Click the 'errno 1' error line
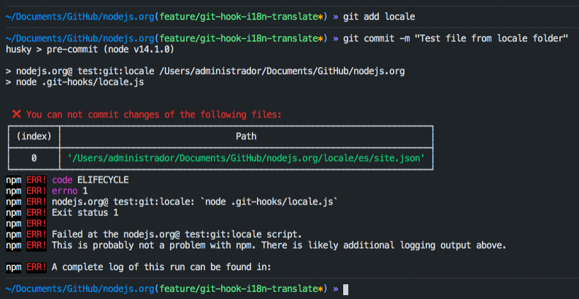The height and width of the screenshot is (299, 579). pyautogui.click(x=47, y=191)
